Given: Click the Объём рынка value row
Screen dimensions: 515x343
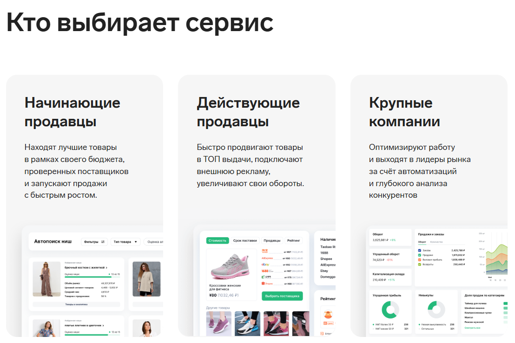Looking at the screenshot, I should tap(91, 283).
